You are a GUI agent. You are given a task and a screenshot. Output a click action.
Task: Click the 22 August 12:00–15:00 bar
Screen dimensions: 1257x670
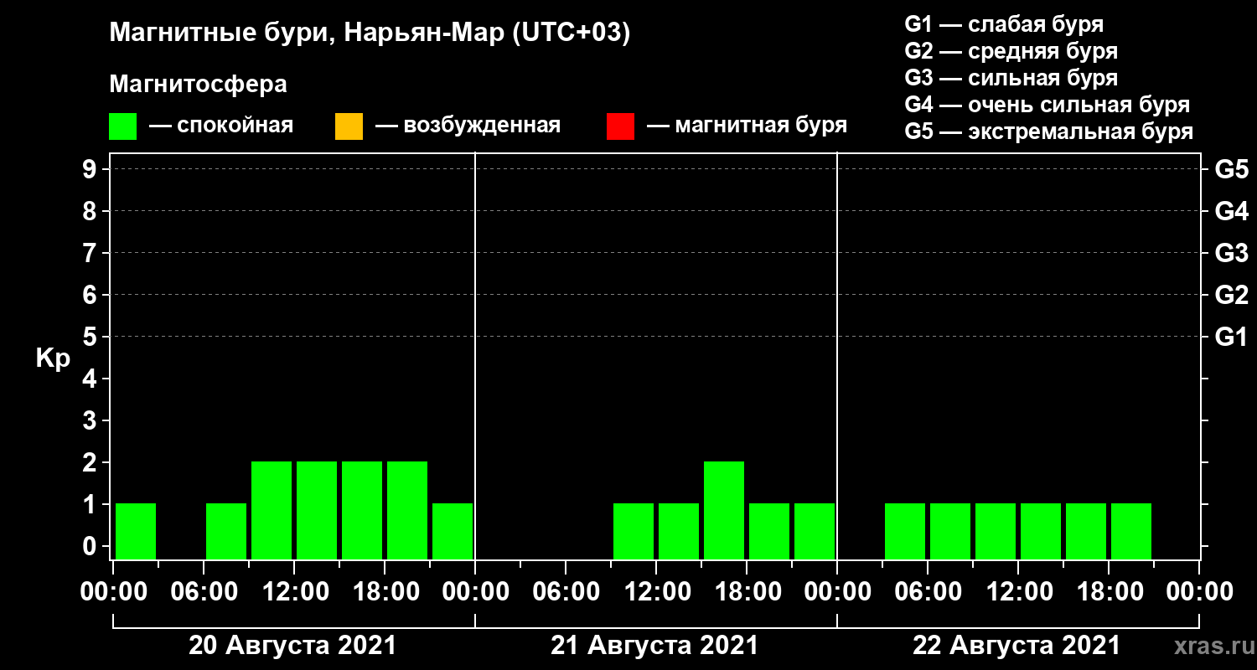(x=1041, y=531)
